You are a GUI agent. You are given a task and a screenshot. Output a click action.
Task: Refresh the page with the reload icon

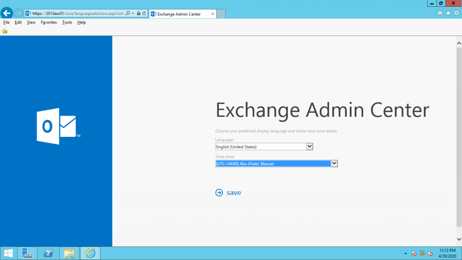(144, 13)
